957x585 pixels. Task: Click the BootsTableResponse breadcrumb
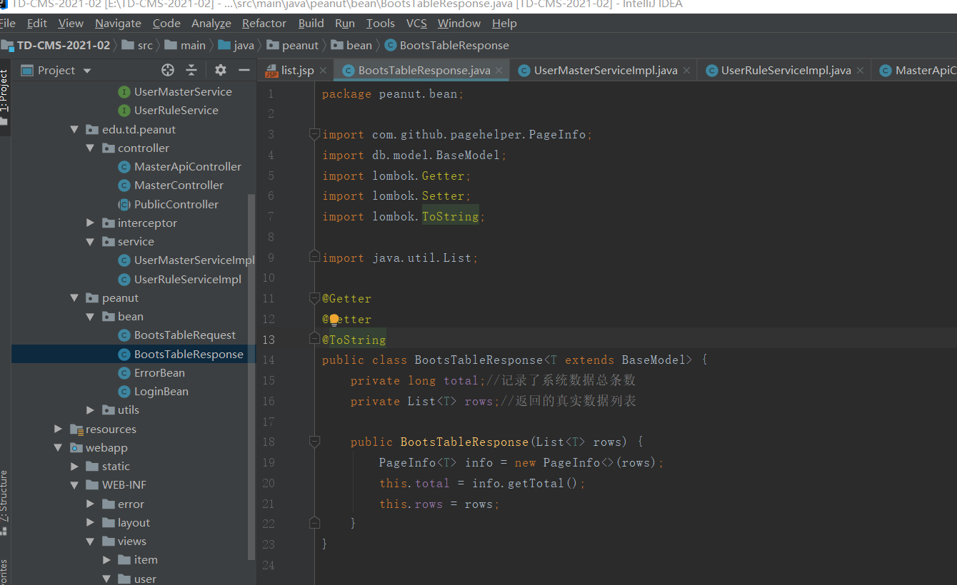[447, 45]
